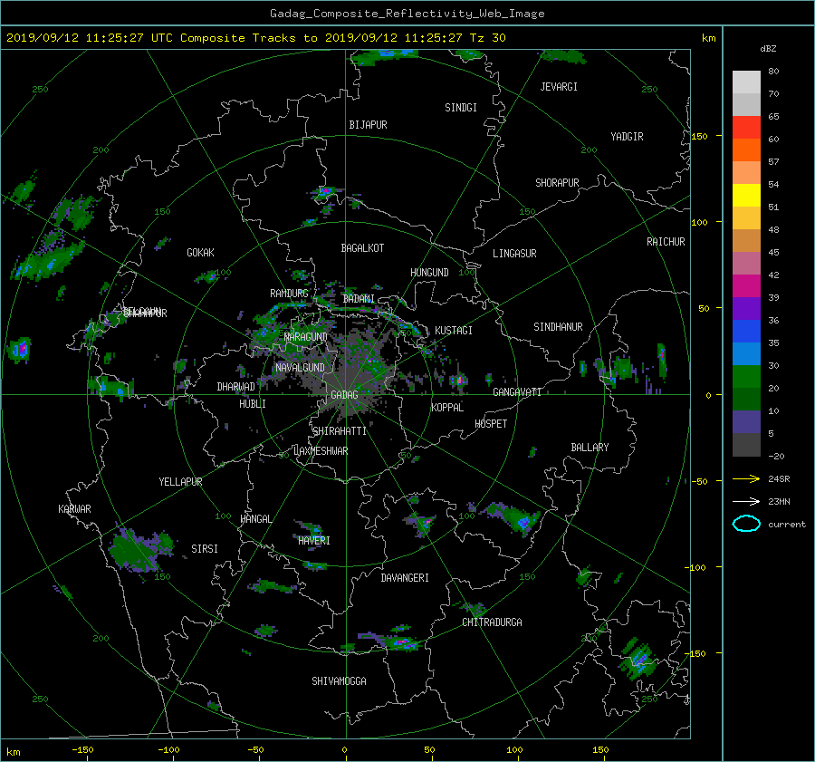
Task: Click the SHIRAHATTI city label
Action: (340, 431)
